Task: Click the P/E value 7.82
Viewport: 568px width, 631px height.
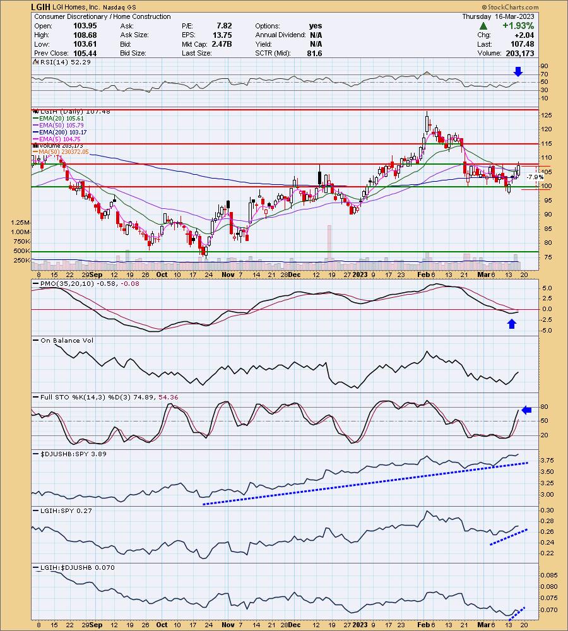Action: click(224, 26)
